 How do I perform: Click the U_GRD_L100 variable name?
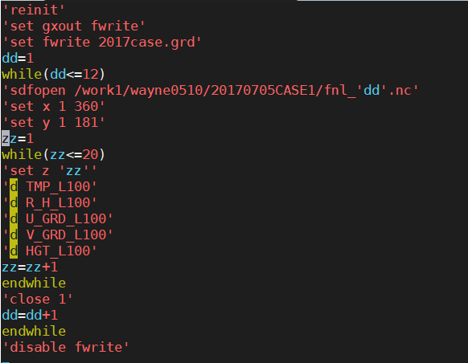(66, 219)
